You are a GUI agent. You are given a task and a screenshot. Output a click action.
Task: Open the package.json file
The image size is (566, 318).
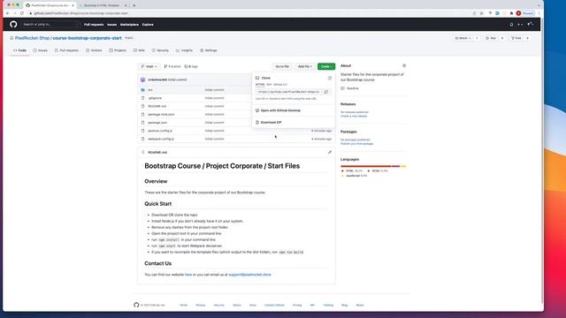pyautogui.click(x=157, y=123)
